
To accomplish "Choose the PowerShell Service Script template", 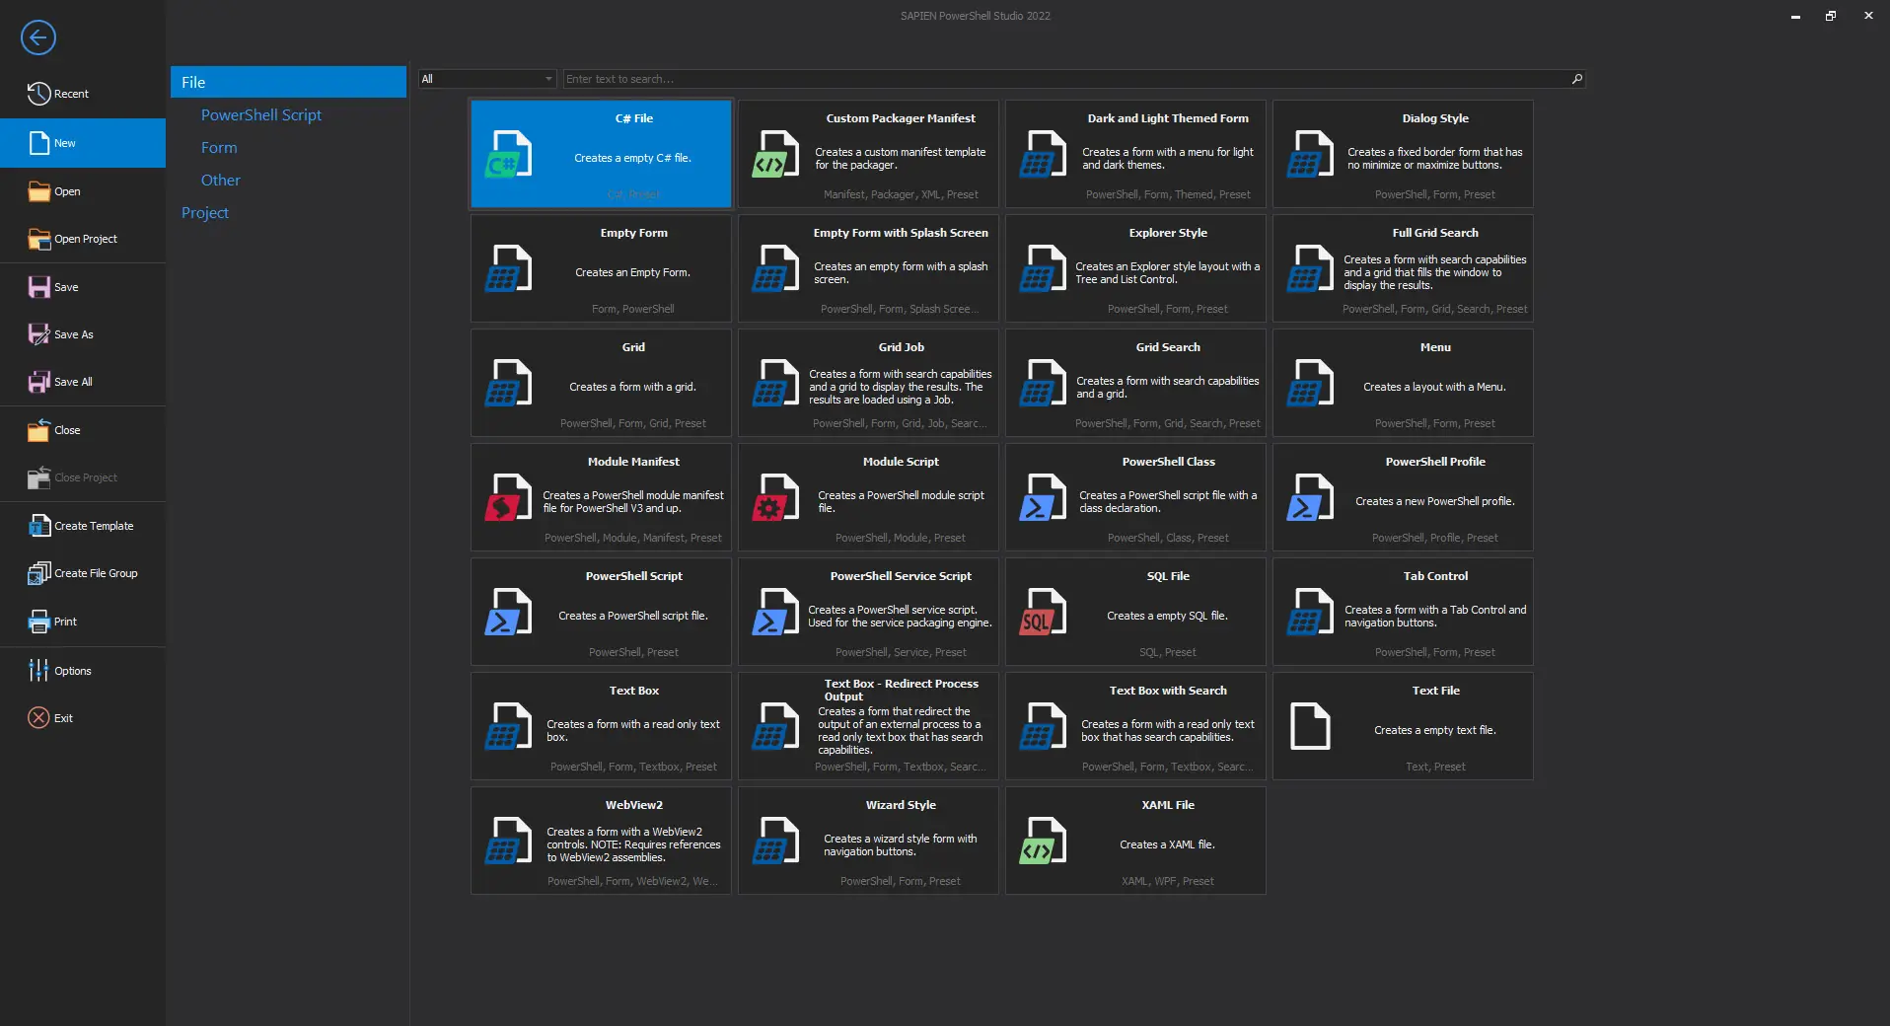I will 867,612.
